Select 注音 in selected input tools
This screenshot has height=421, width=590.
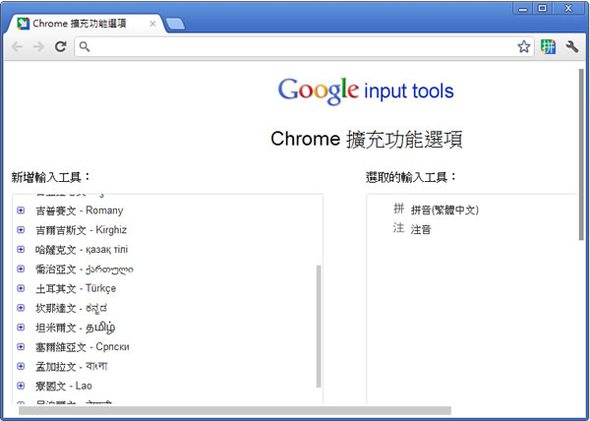(x=421, y=229)
